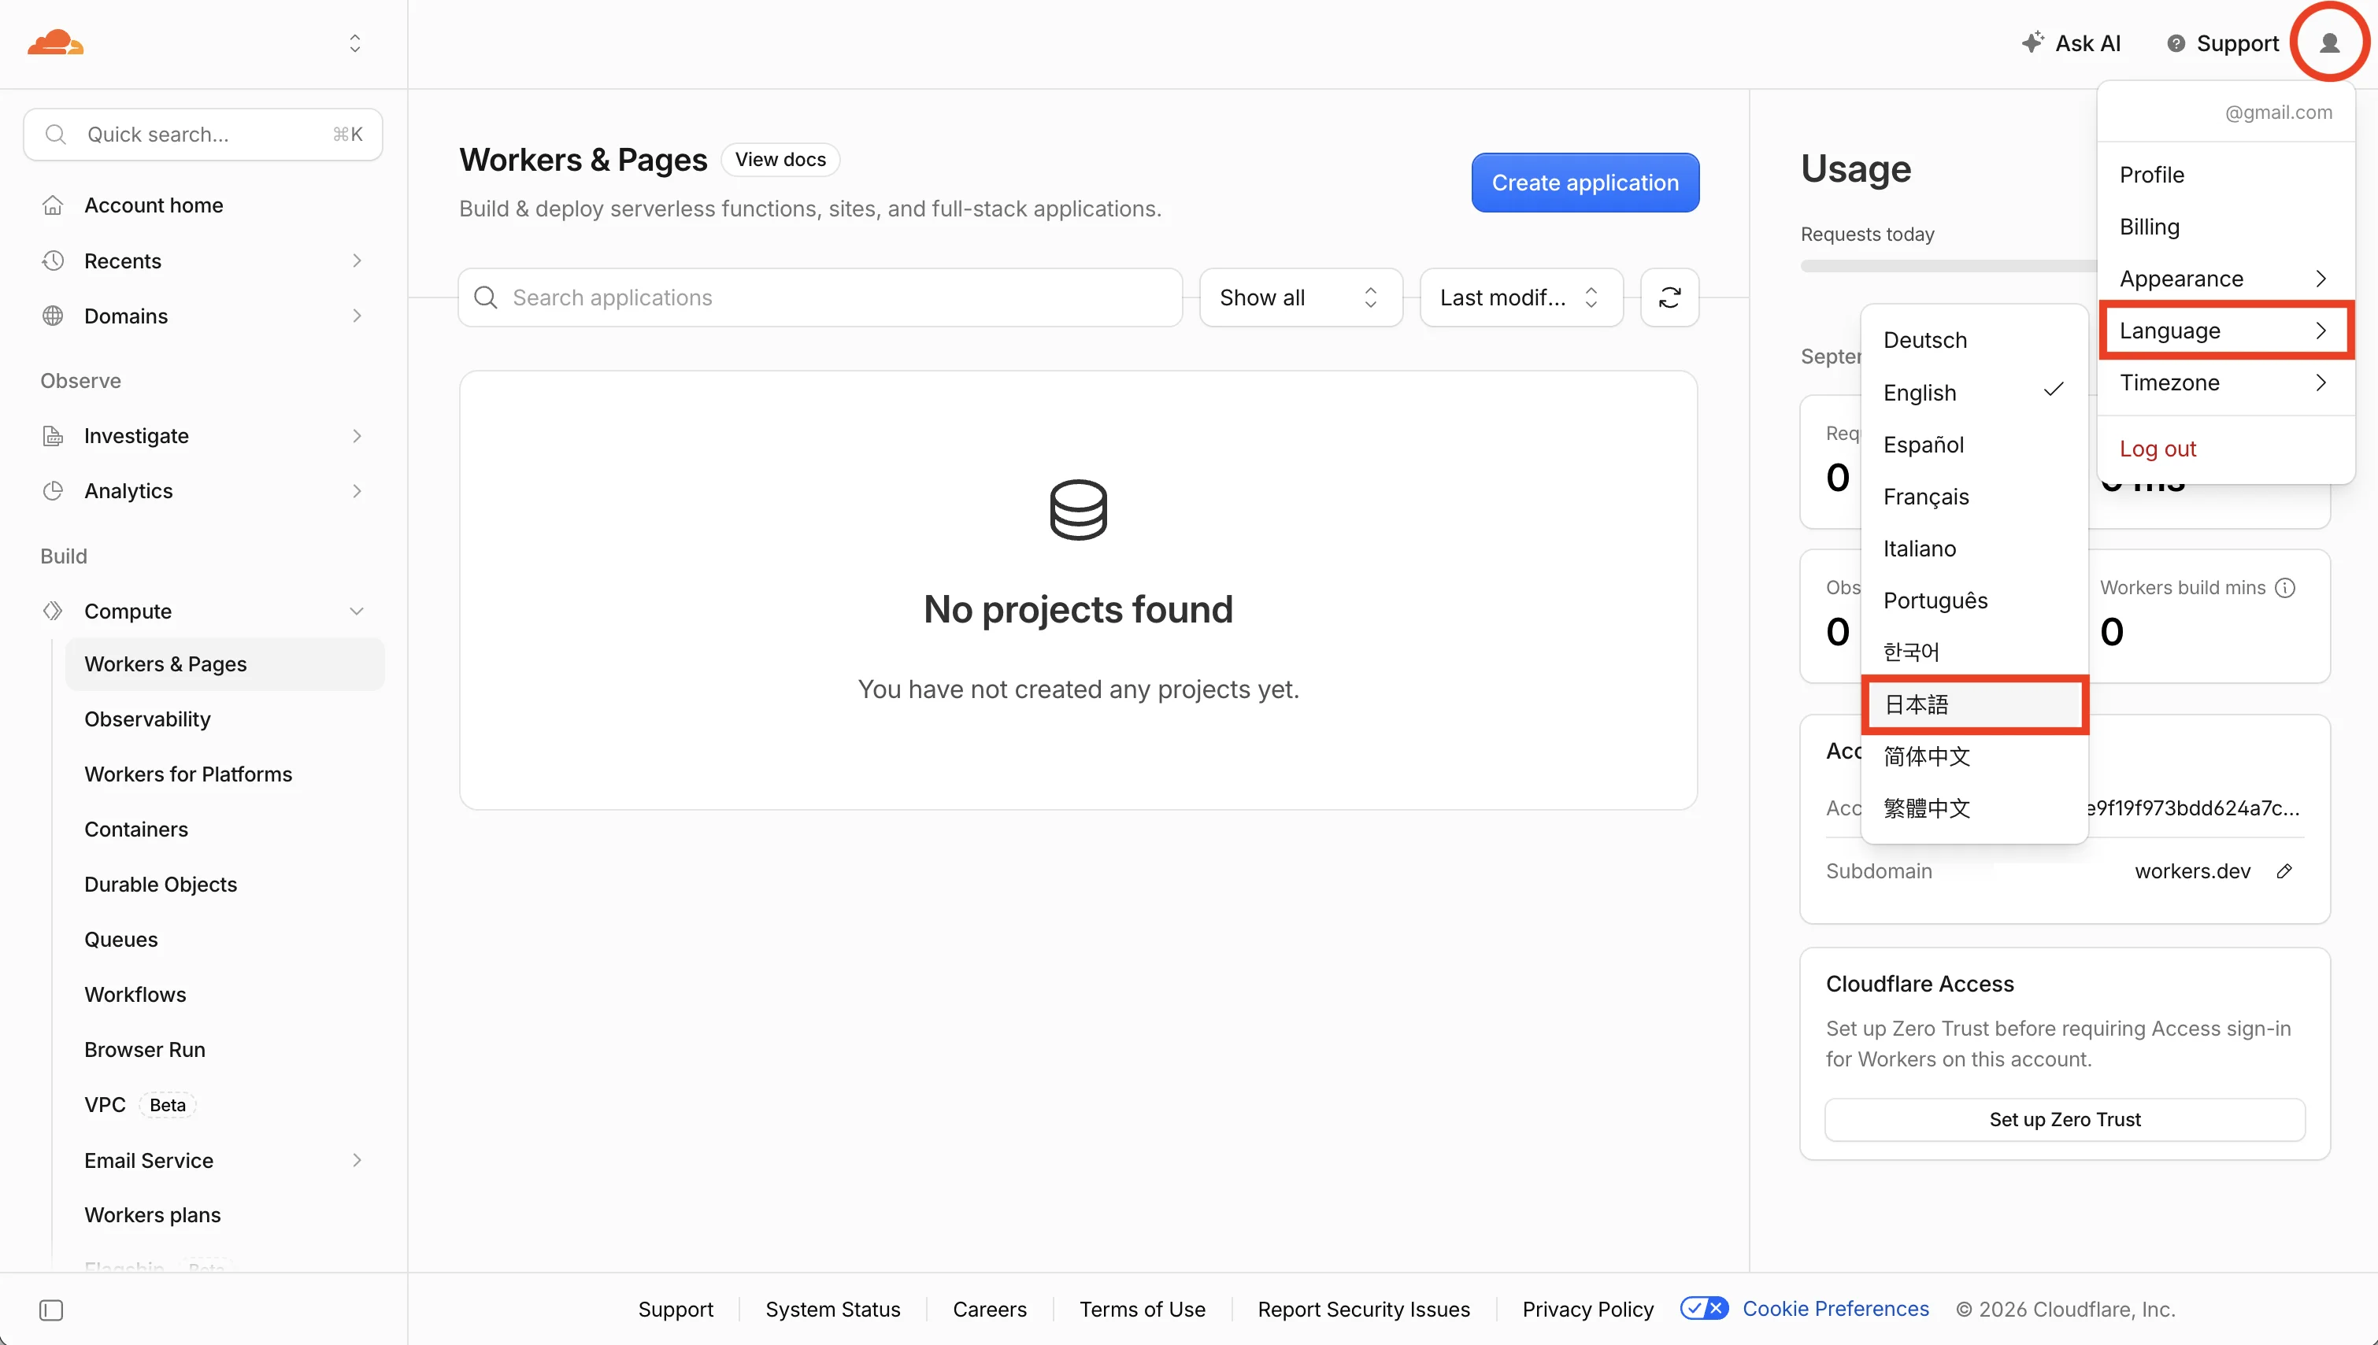Expand the Recents chevron
The image size is (2378, 1345).
357,261
